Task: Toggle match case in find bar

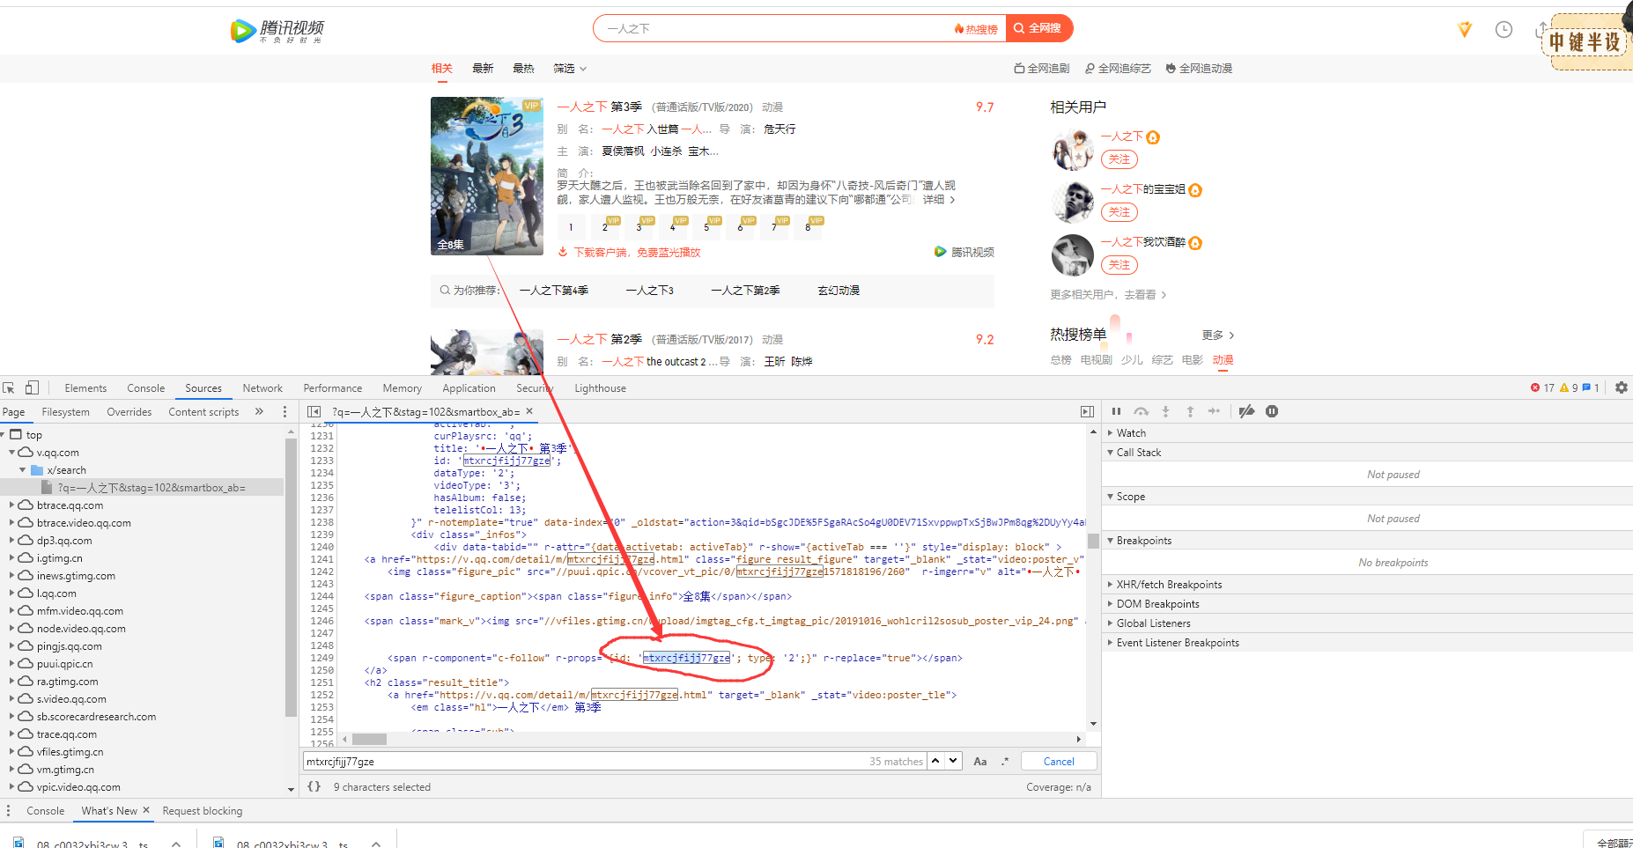Action: [x=980, y=761]
